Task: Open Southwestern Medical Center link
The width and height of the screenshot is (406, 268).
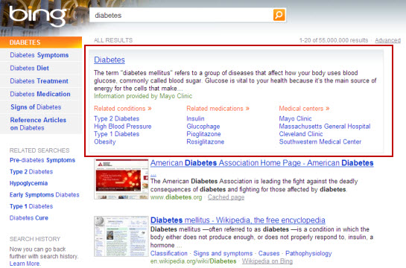Action: pyautogui.click(x=320, y=141)
